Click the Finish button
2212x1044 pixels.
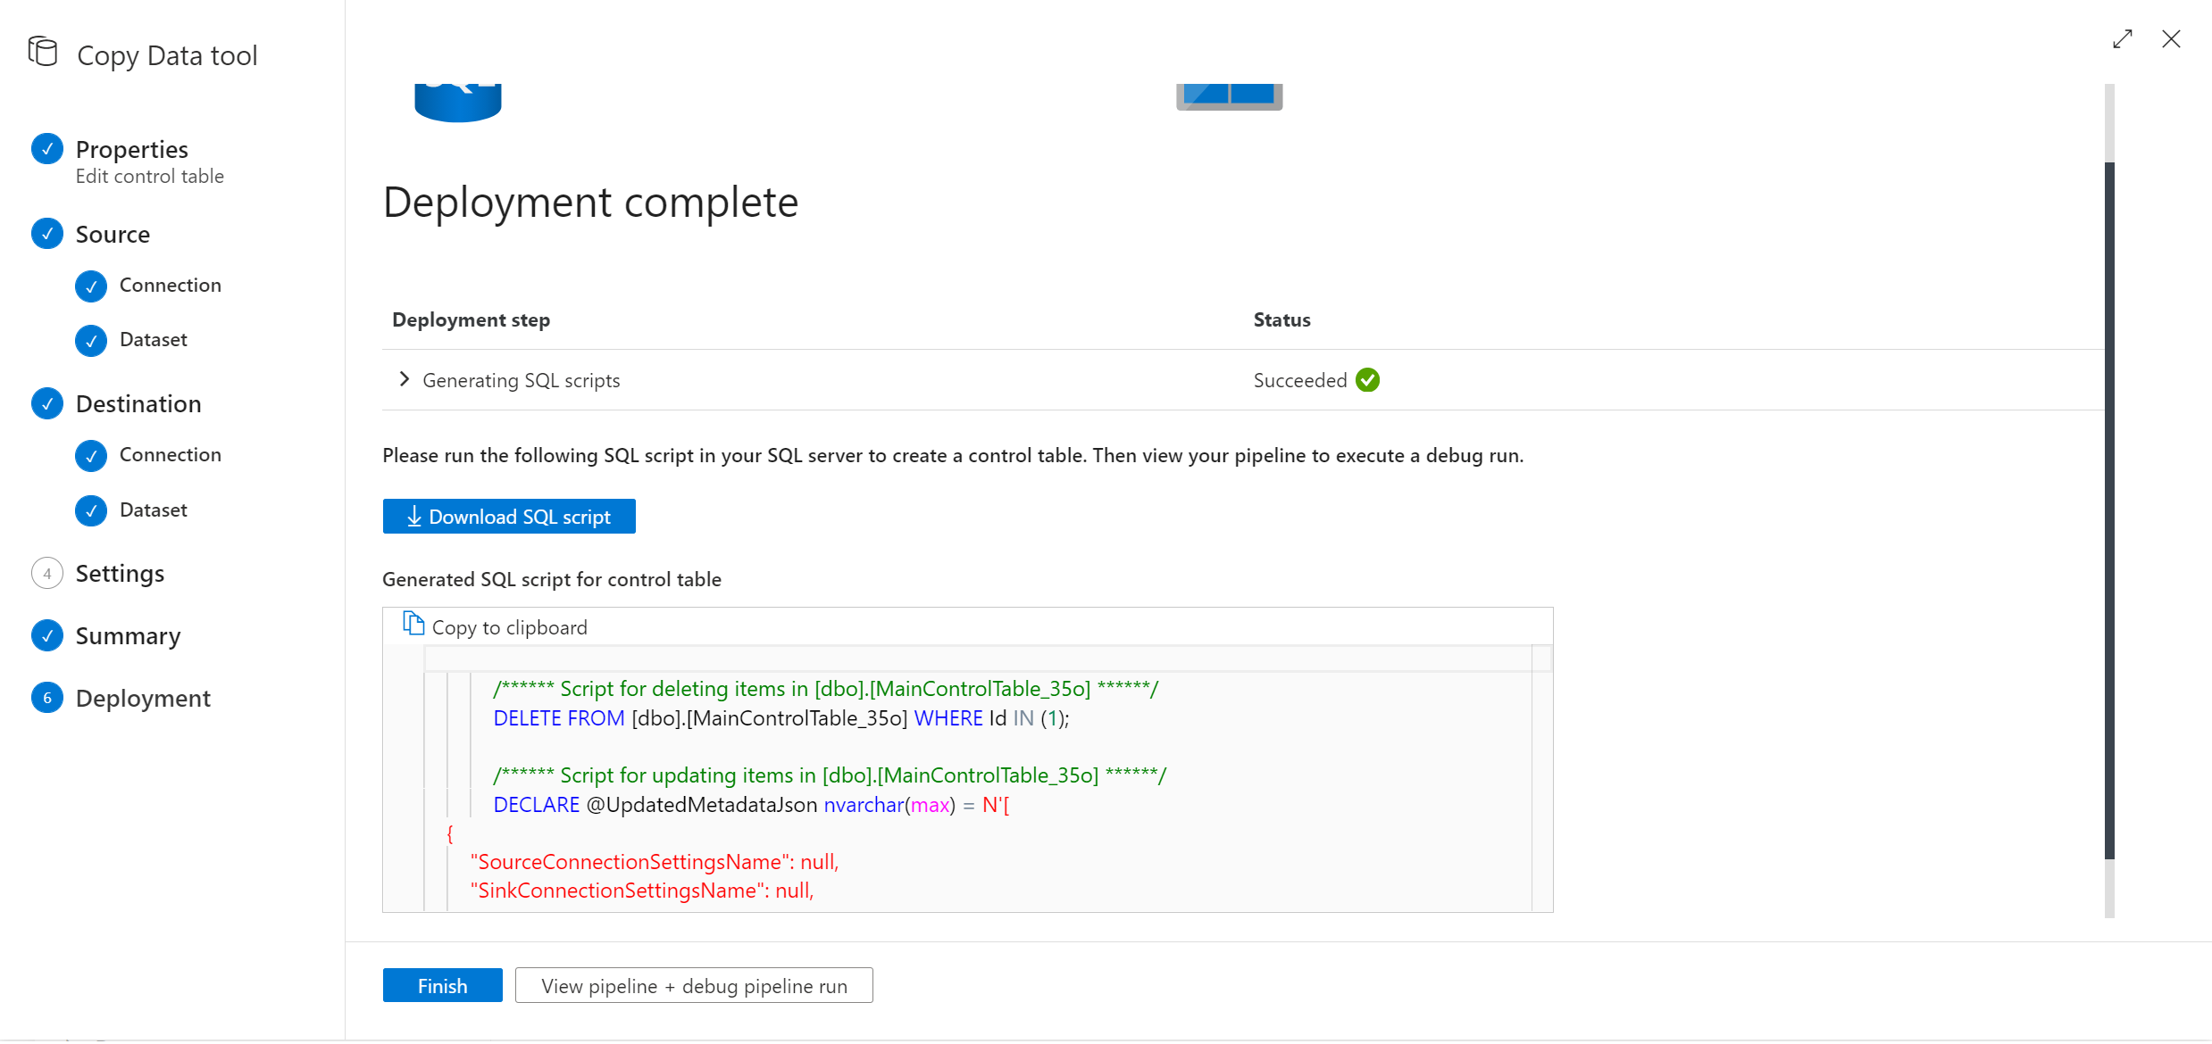[440, 985]
